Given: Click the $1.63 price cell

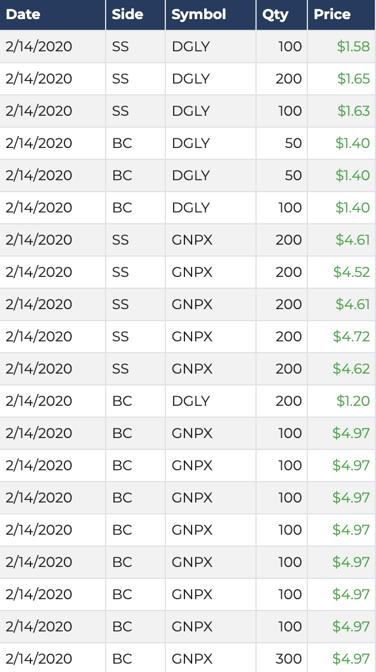Looking at the screenshot, I should 353,111.
